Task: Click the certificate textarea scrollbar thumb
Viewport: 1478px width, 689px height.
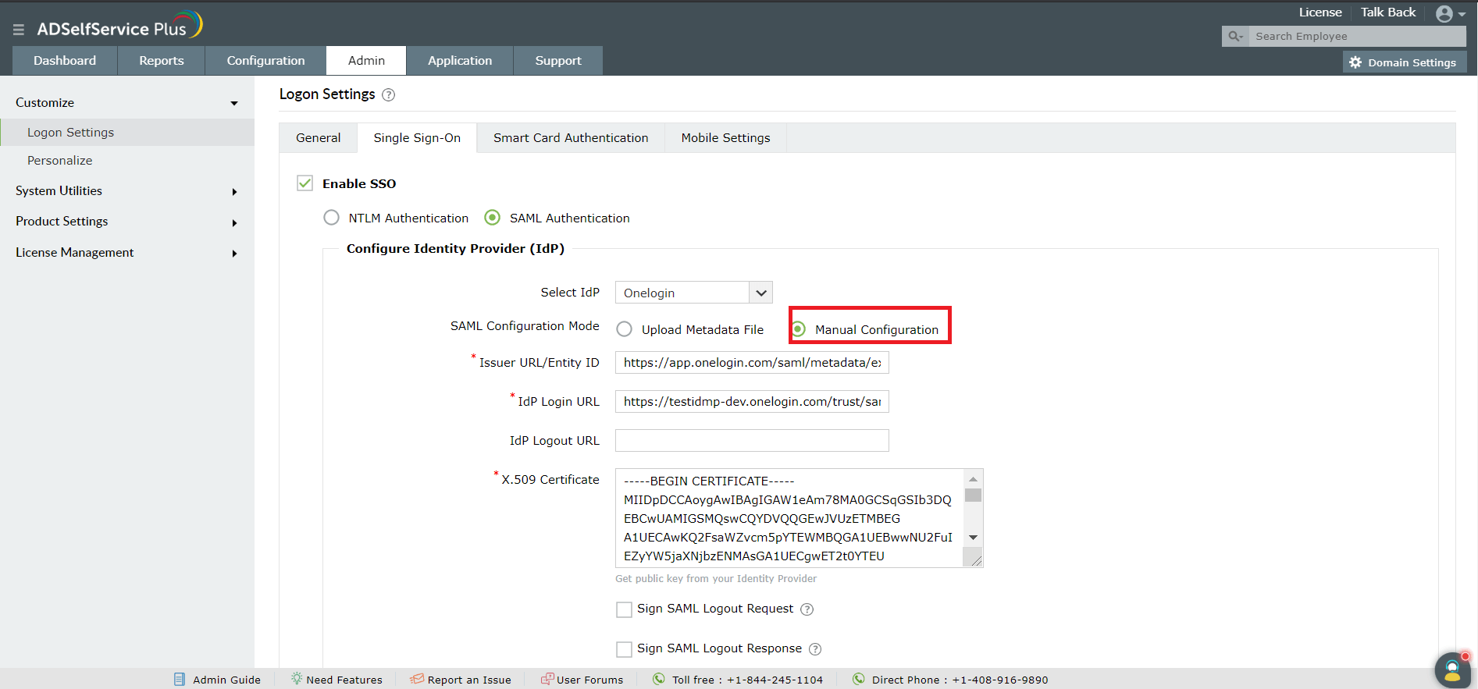Action: point(973,495)
